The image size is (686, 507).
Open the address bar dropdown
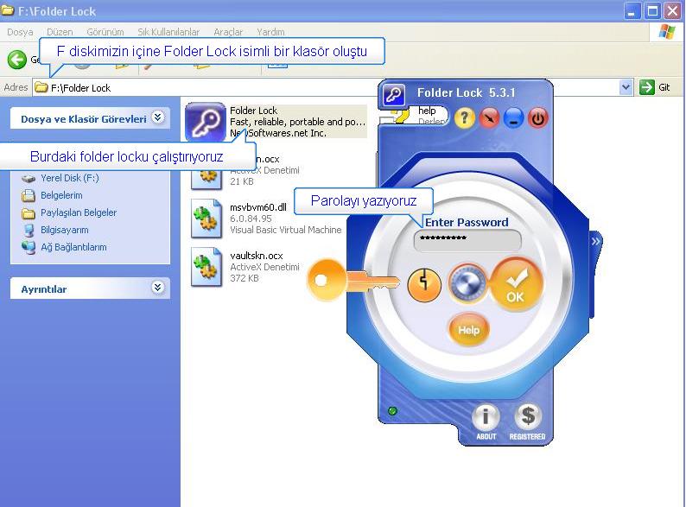tap(626, 87)
